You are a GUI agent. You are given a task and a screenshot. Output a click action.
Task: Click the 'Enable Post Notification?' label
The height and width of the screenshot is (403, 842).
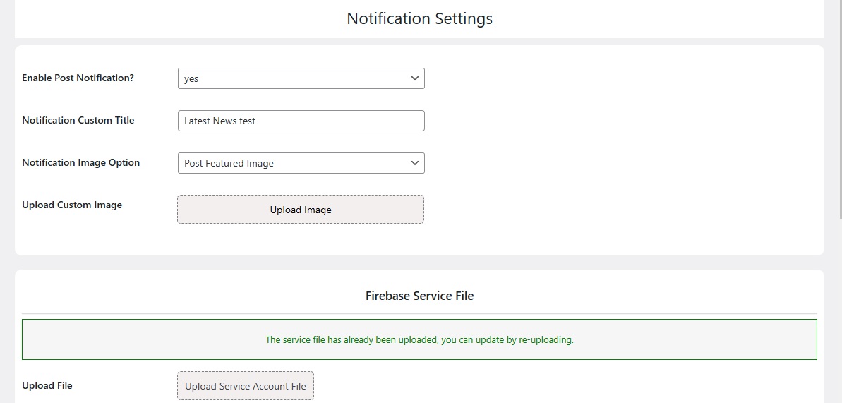point(78,78)
